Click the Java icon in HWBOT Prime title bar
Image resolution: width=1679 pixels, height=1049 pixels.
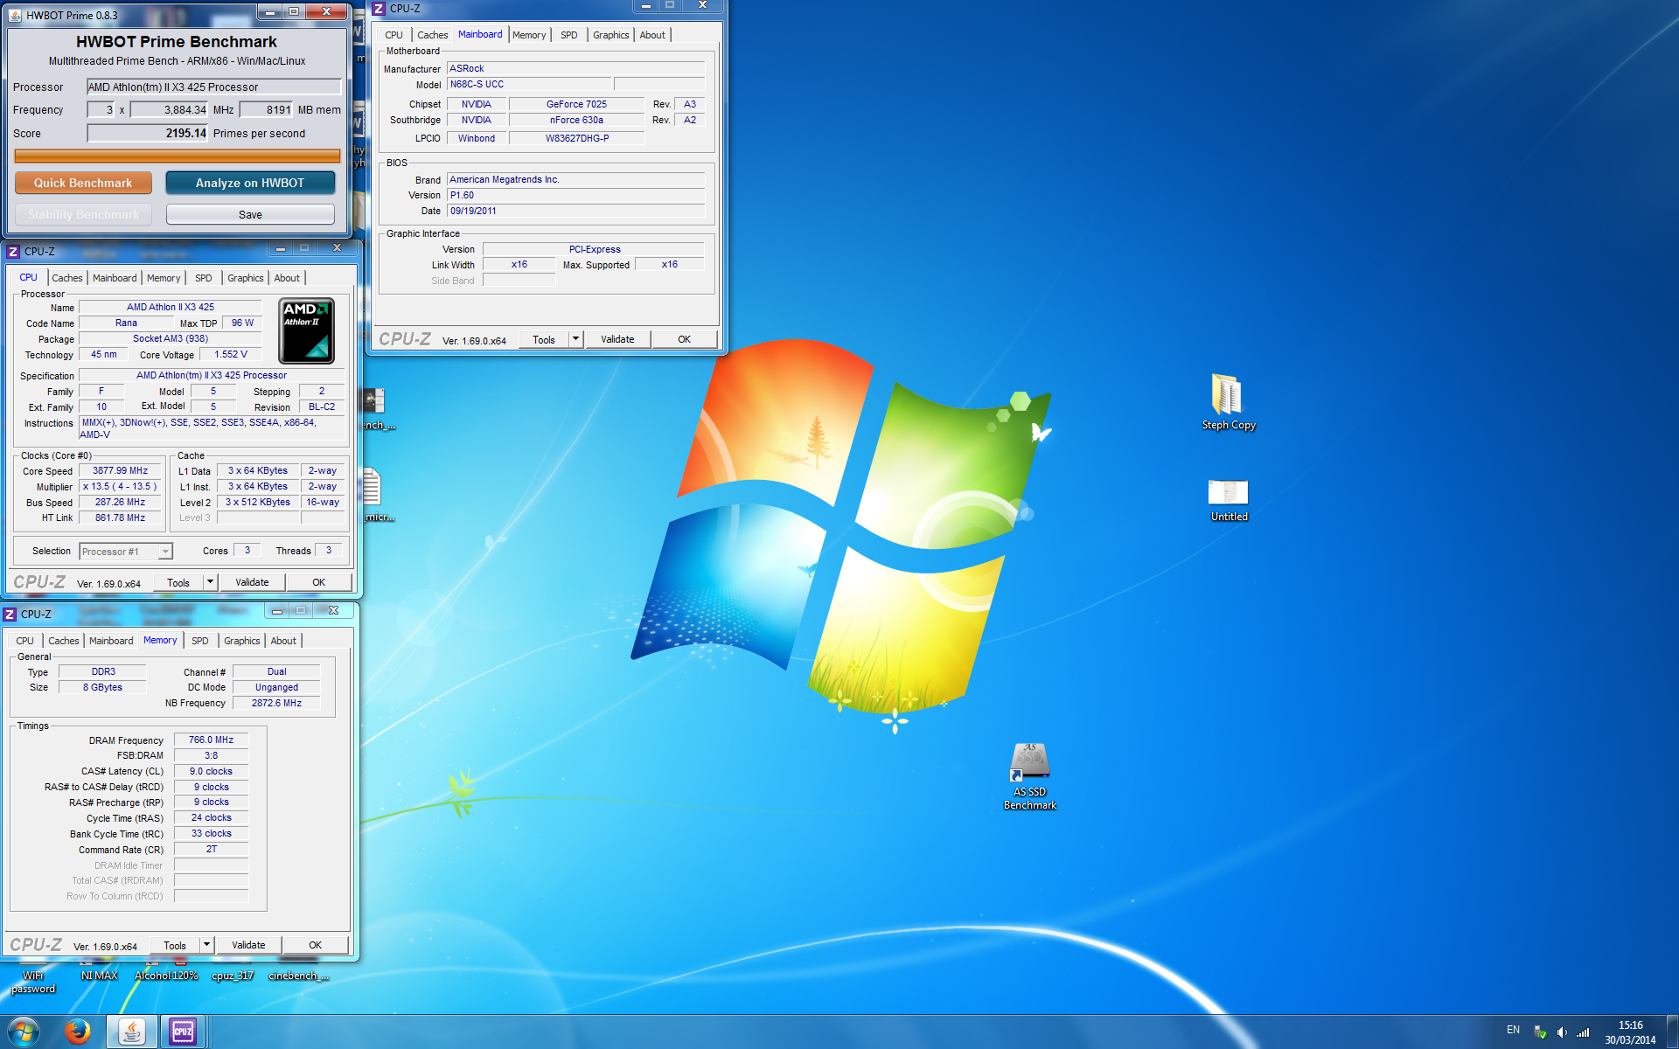point(15,15)
